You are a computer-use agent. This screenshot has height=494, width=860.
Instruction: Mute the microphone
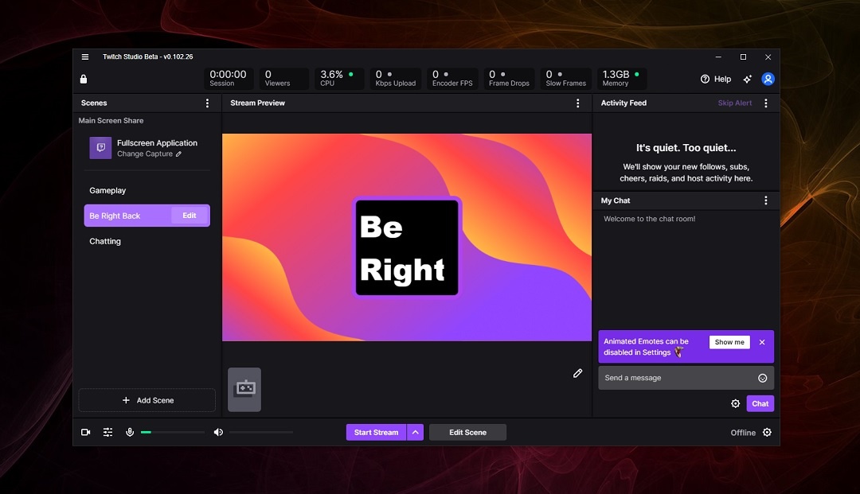130,432
